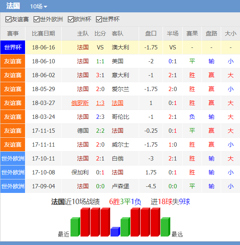This screenshot has height=245, width=240.
Task: Click the leftmost green bar in chart
Action: pos(75,227)
